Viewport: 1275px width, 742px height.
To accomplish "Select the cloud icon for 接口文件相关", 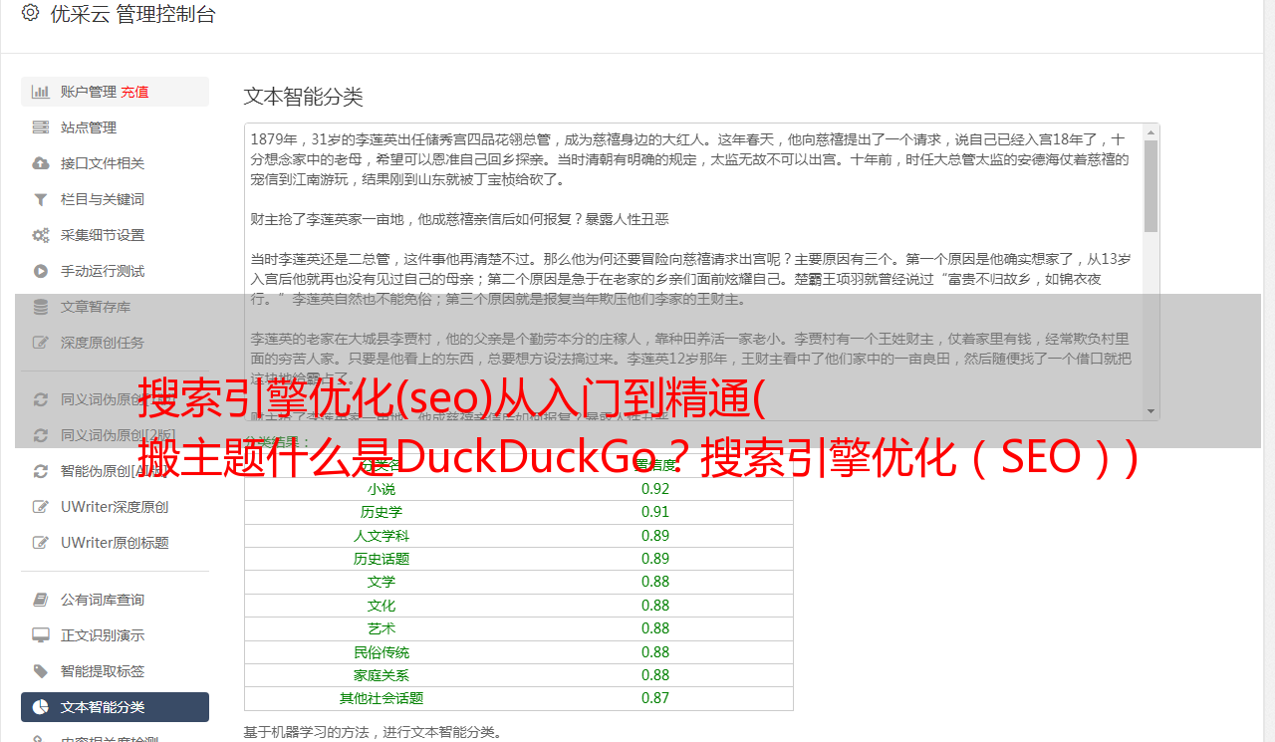I will tap(41, 163).
